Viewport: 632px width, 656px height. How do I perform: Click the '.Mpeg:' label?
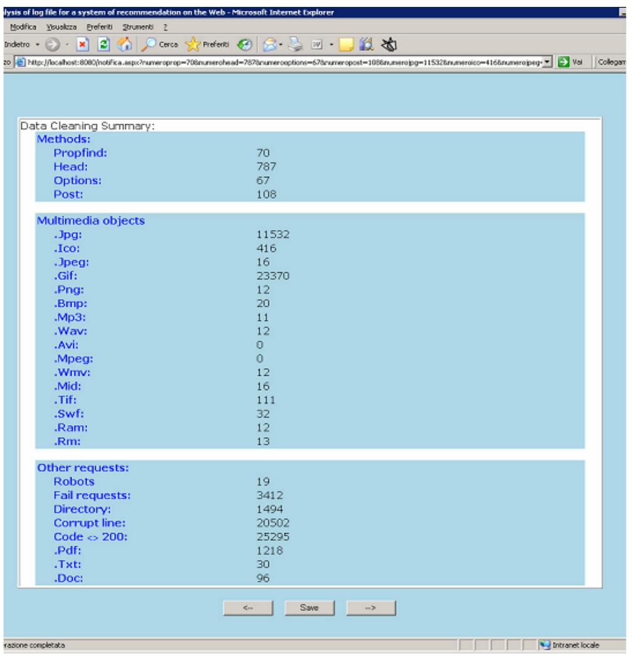click(73, 359)
